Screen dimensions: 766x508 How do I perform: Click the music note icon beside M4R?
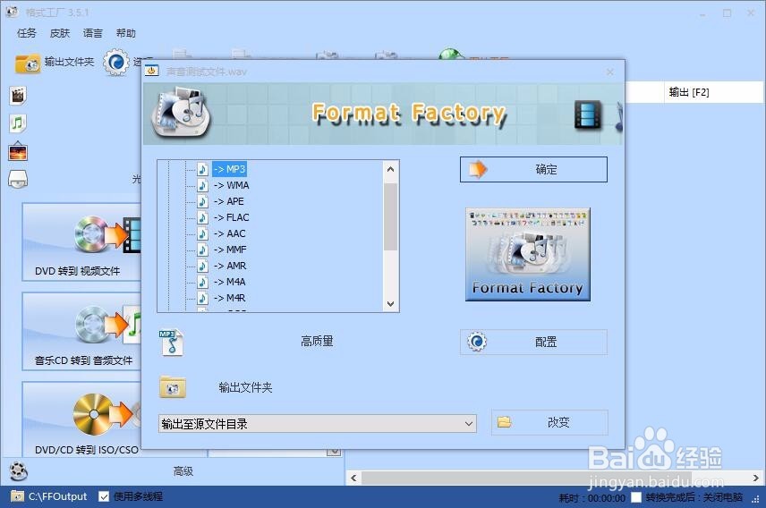pyautogui.click(x=203, y=298)
